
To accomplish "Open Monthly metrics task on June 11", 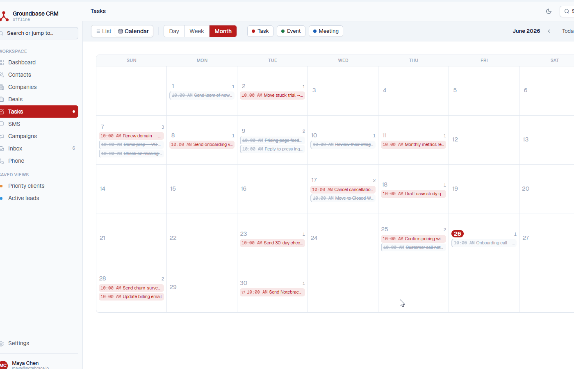I will 413,144.
